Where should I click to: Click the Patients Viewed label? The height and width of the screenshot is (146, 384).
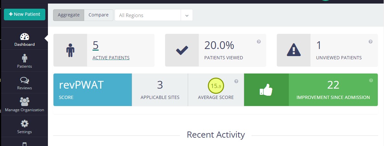coord(224,58)
